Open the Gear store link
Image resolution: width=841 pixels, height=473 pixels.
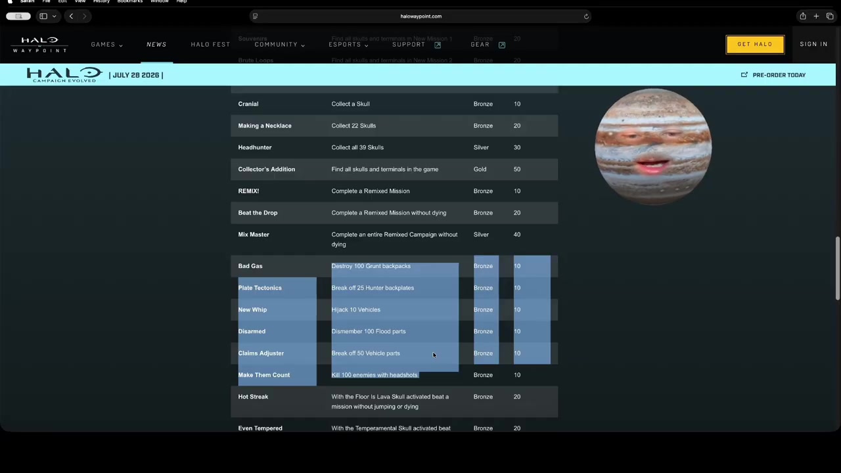point(480,45)
